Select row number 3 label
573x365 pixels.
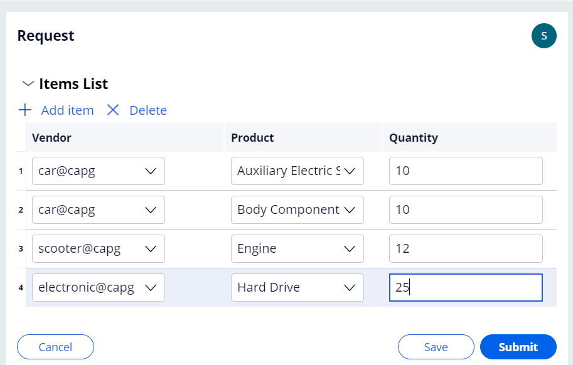[x=21, y=248]
